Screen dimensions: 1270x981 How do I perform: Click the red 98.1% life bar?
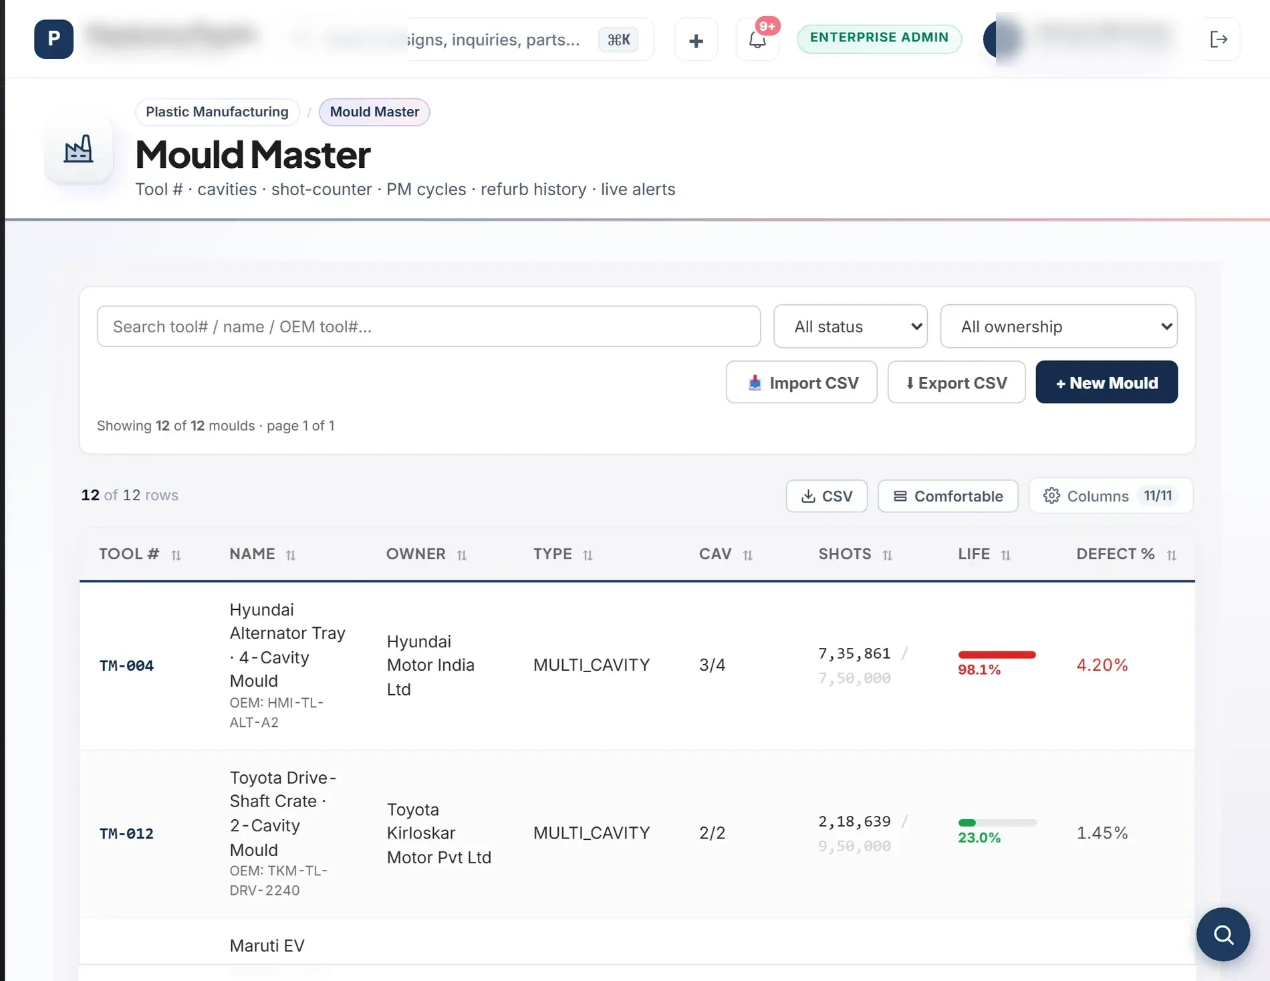coord(997,655)
